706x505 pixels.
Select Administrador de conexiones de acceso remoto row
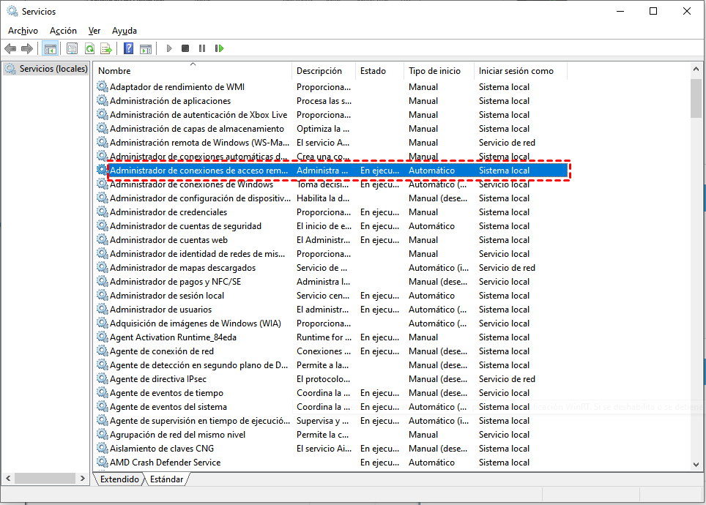332,170
